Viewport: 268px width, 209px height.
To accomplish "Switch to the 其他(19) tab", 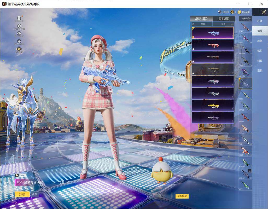I will (224, 19).
